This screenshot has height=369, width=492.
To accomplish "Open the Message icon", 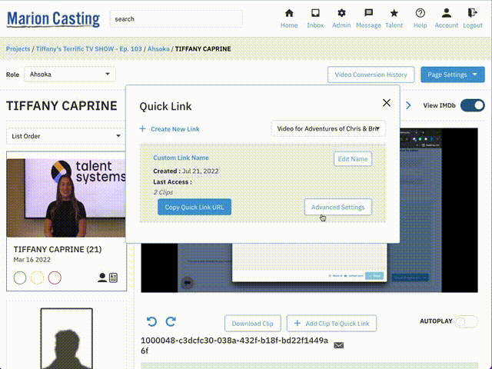I will pyautogui.click(x=368, y=13).
